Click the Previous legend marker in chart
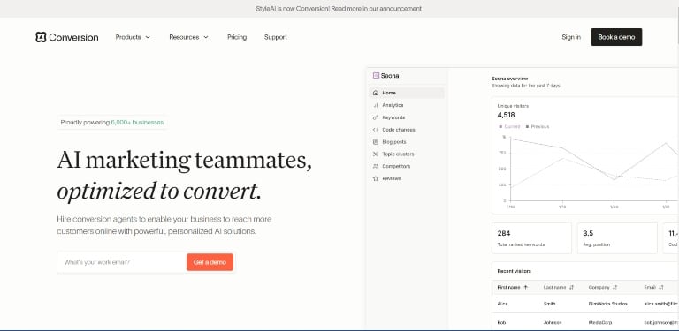 click(x=527, y=126)
